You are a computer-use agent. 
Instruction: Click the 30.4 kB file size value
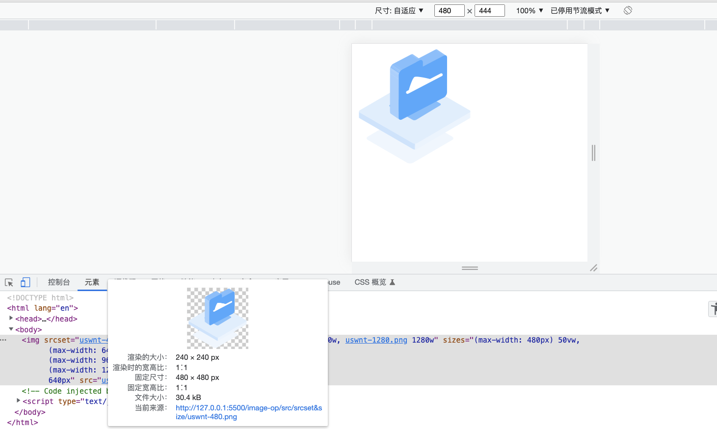point(188,398)
